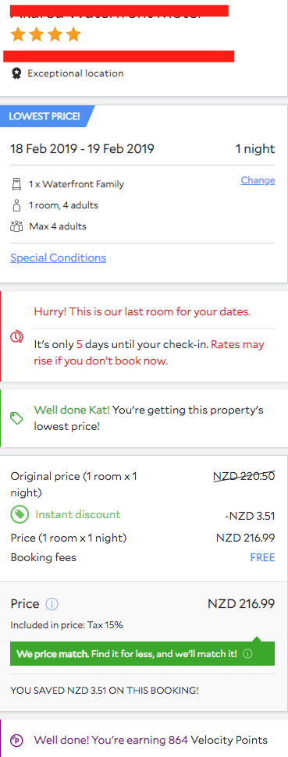Click the Instant discount text label
This screenshot has width=288, height=757.
click(78, 514)
